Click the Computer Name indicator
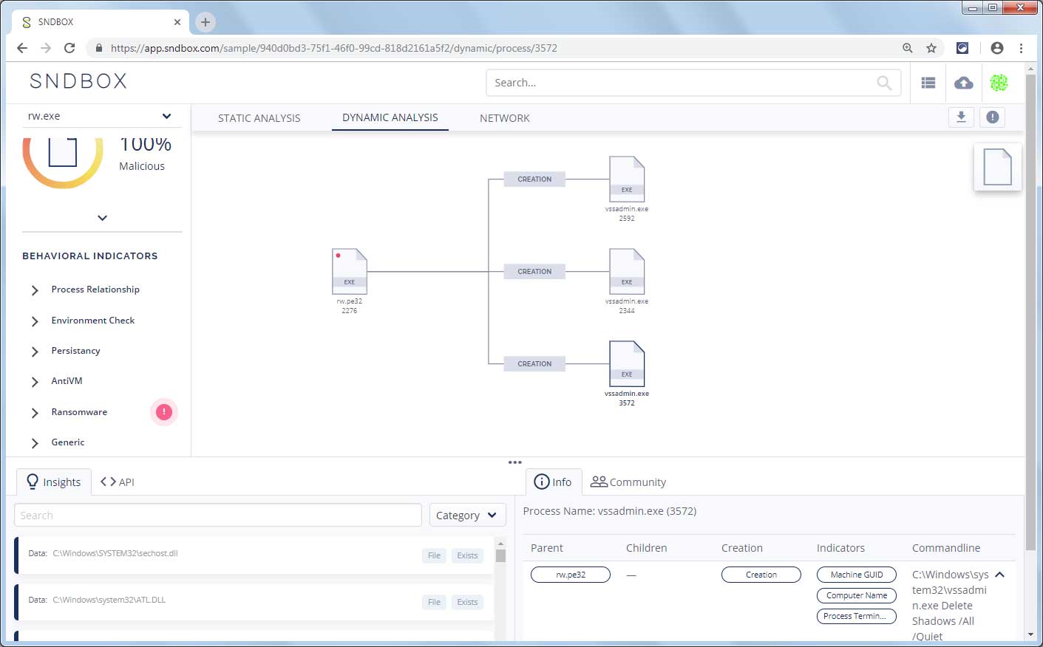Viewport: 1043px width, 647px height. coord(857,595)
